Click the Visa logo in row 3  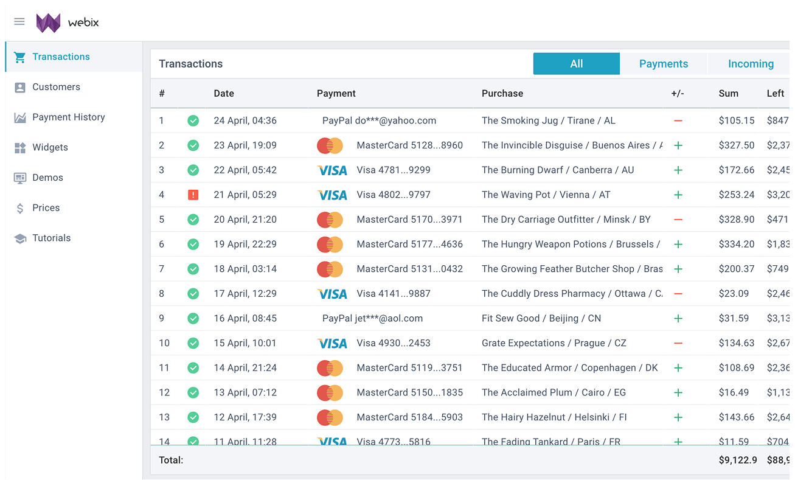tap(332, 171)
